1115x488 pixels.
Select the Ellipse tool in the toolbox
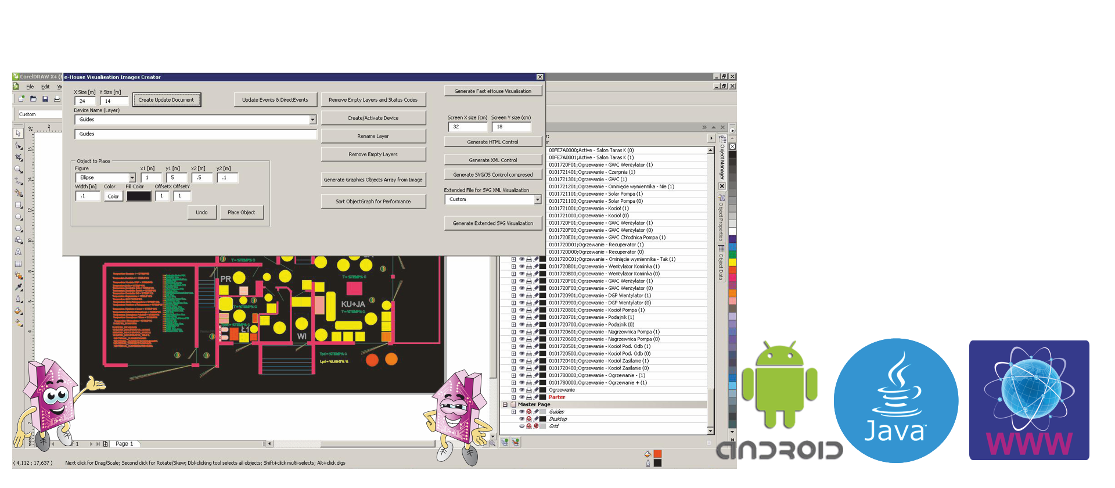(x=18, y=217)
